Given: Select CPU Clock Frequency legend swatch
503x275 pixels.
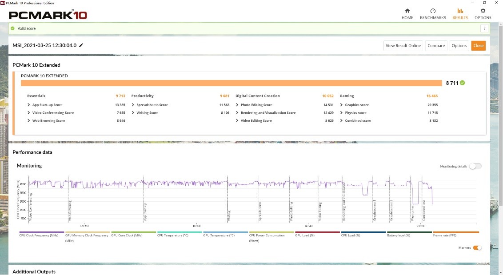Looking at the screenshot, I should [x=42, y=232].
